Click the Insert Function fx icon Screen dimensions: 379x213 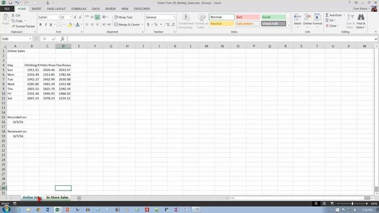(x=62, y=39)
